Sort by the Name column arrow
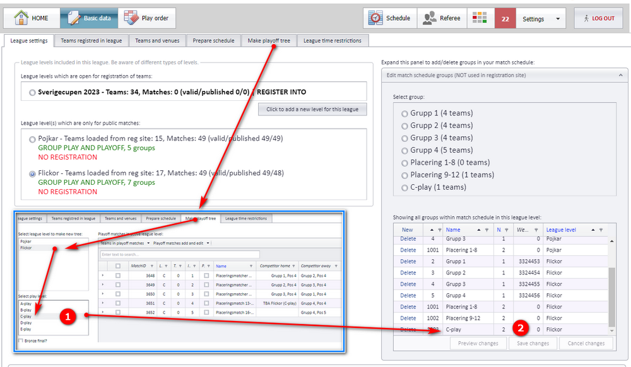631x367 pixels. 478,230
